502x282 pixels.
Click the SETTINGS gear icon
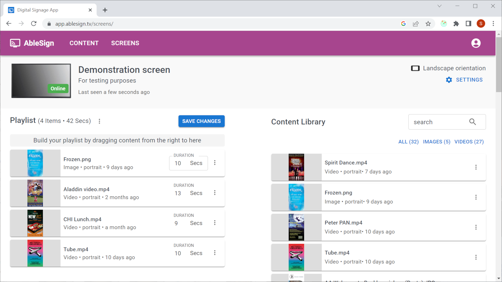pos(449,80)
